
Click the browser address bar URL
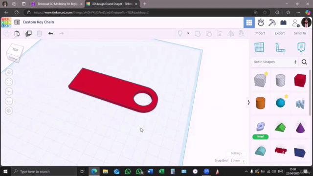(x=91, y=12)
